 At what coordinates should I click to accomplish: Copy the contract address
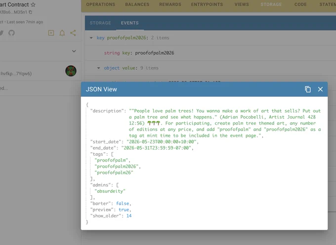click(x=31, y=12)
